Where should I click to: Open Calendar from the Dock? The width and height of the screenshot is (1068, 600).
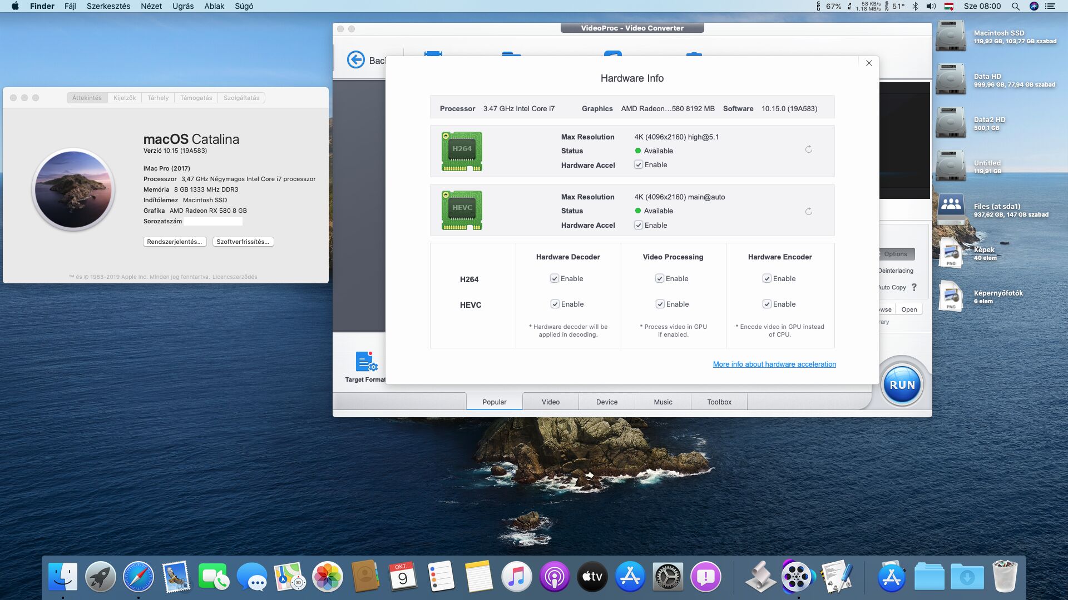(403, 577)
